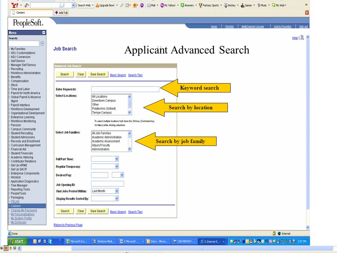Click locations list scroll down arrow
Screen dimensions: 337x253
click(130, 112)
